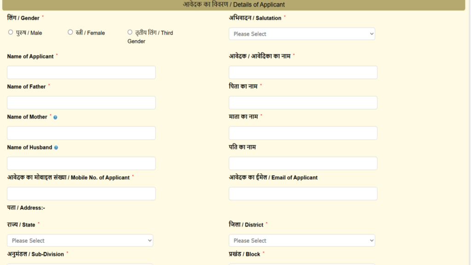This screenshot has height=265, width=471.
Task: Focus the पति का नाम field
Action: pos(303,163)
